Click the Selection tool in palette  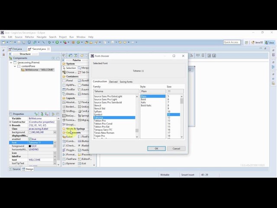click(x=69, y=68)
